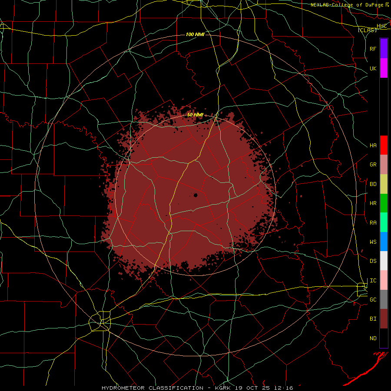
Task: Click the 'HA' legend label
Action: [373, 146]
